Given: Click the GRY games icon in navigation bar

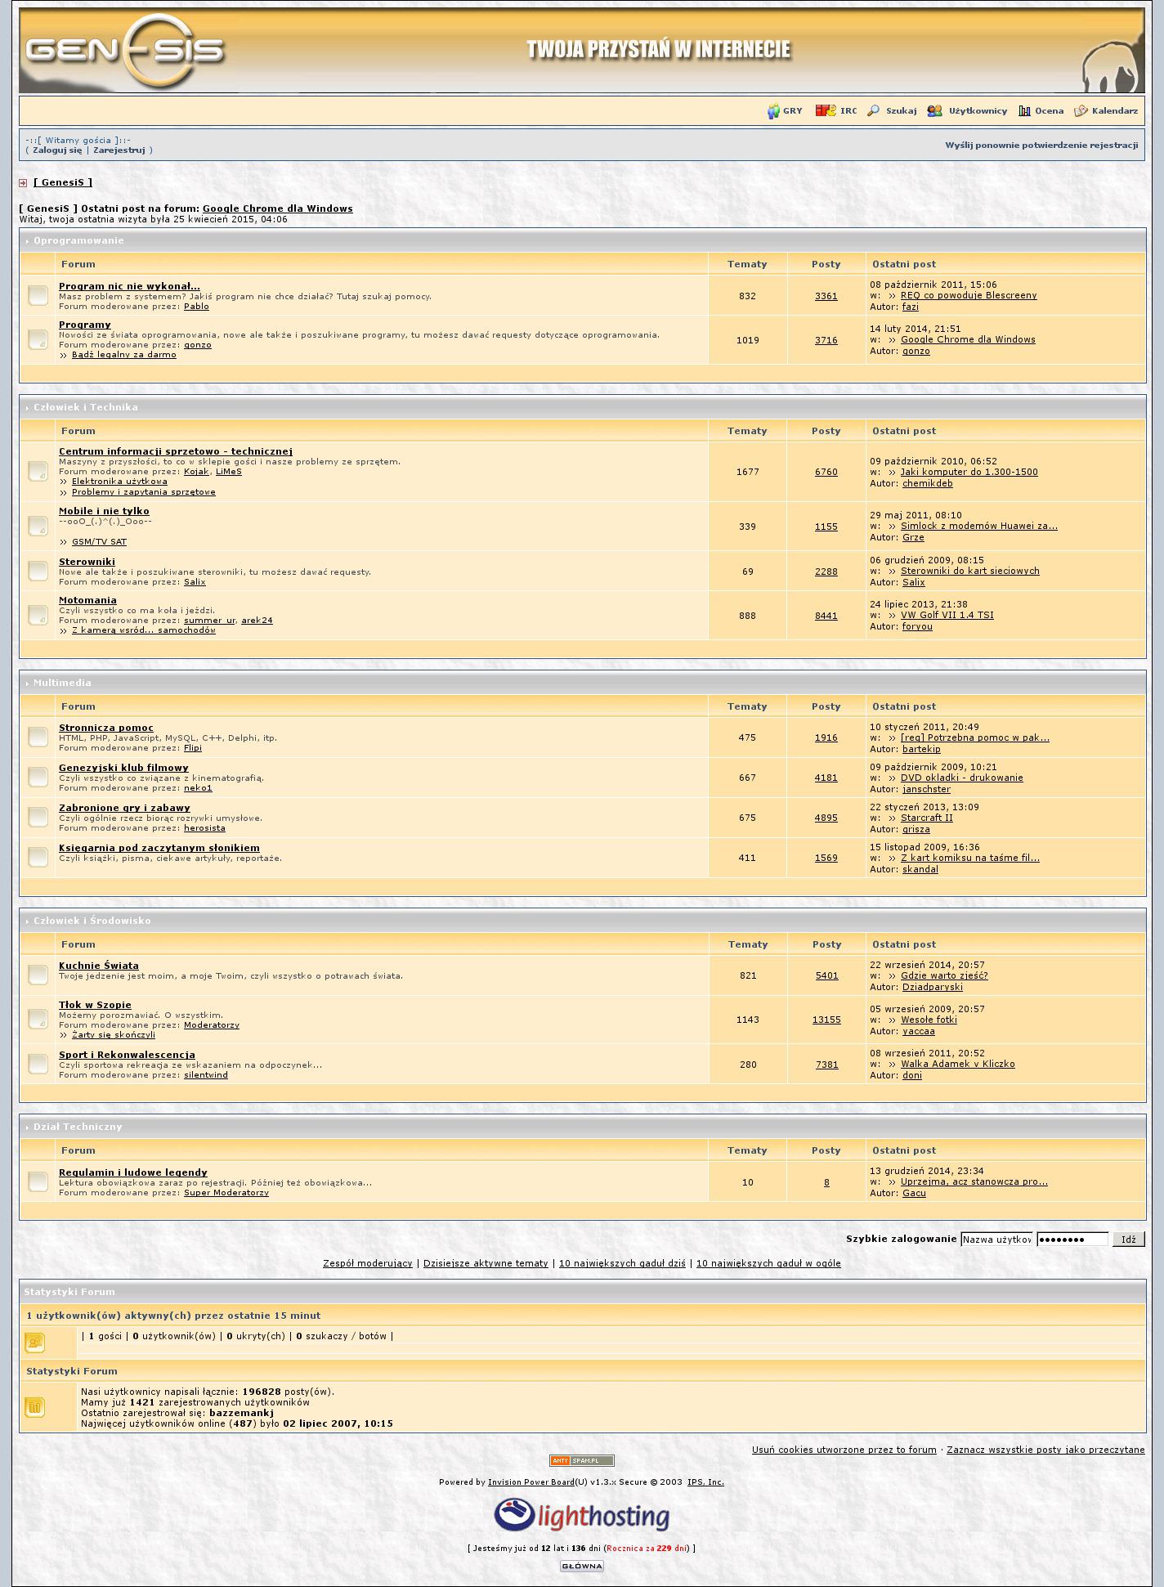Looking at the screenshot, I should point(773,111).
